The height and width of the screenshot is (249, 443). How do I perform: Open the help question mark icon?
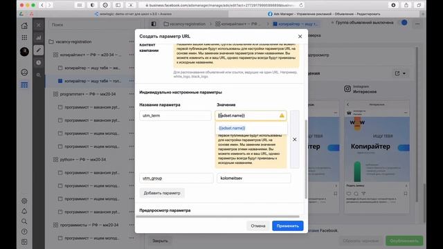pyautogui.click(x=24, y=232)
